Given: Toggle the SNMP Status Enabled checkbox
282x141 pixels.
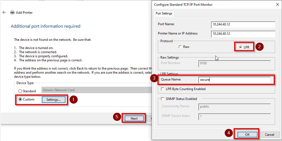Looking at the screenshot, I should pyautogui.click(x=163, y=99).
